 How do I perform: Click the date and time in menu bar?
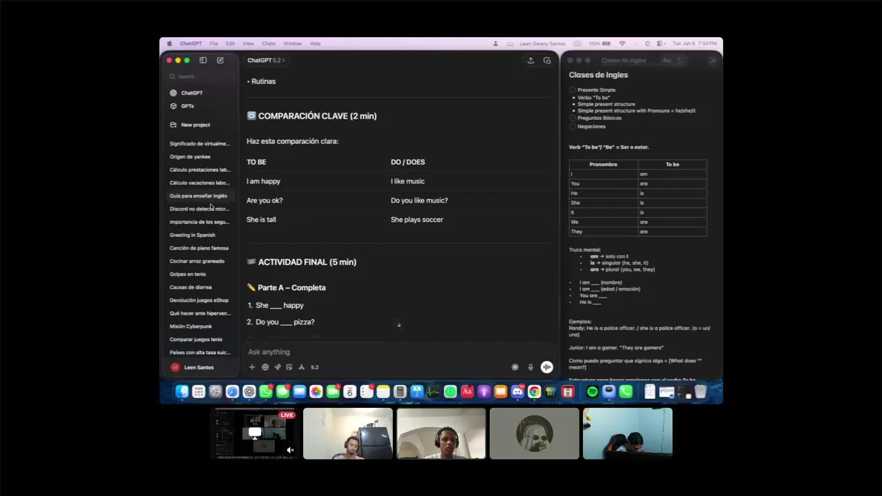click(x=695, y=43)
